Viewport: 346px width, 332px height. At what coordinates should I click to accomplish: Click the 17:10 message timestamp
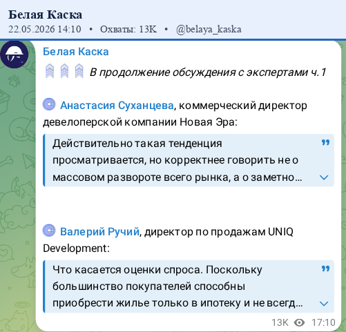pos(323,323)
